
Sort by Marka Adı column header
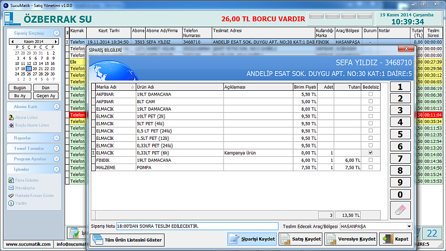click(x=115, y=87)
